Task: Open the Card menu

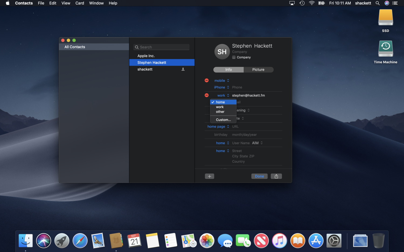Action: [80, 3]
